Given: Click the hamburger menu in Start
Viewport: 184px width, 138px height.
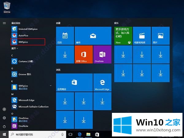Looking at the screenshot, I should pyautogui.click(x=4, y=23).
